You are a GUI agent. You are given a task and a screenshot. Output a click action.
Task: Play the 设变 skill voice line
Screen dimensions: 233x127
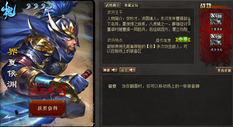[x=127, y=70]
